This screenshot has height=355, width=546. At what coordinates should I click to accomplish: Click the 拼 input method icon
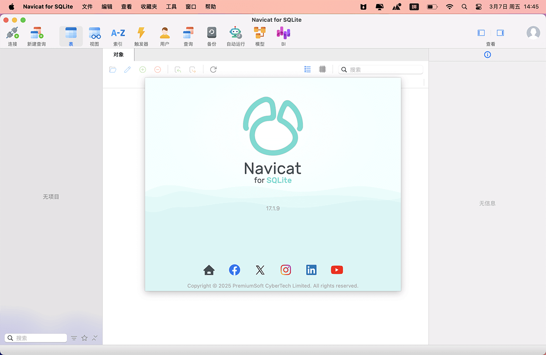click(x=414, y=7)
